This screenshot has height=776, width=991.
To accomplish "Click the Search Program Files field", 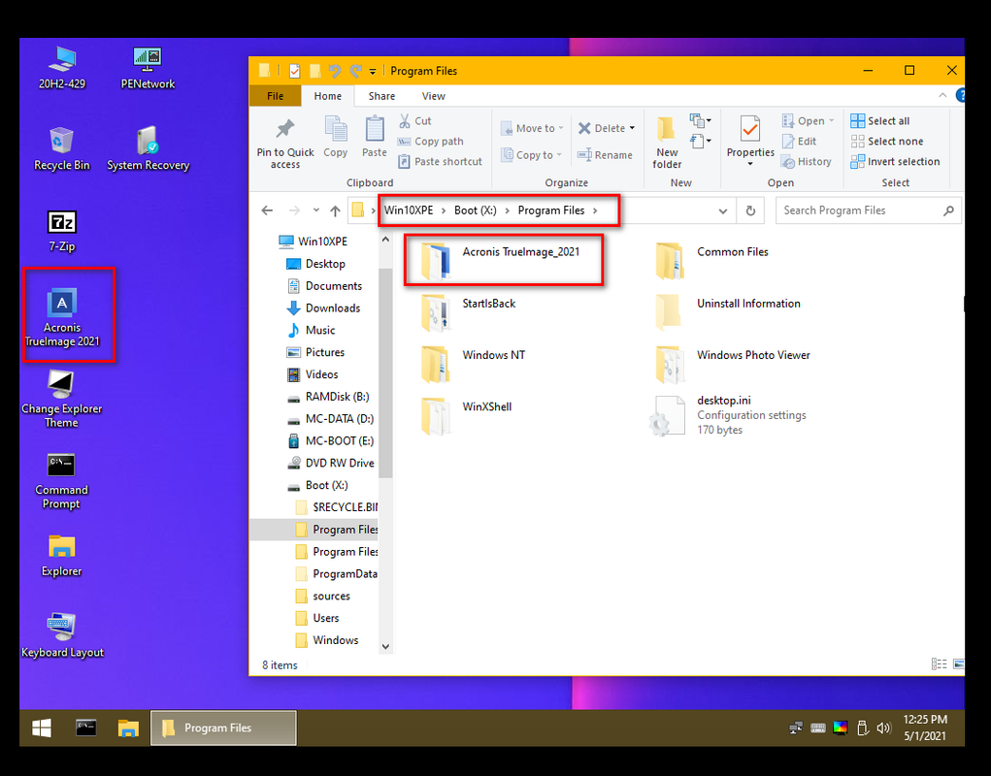I will tap(869, 210).
